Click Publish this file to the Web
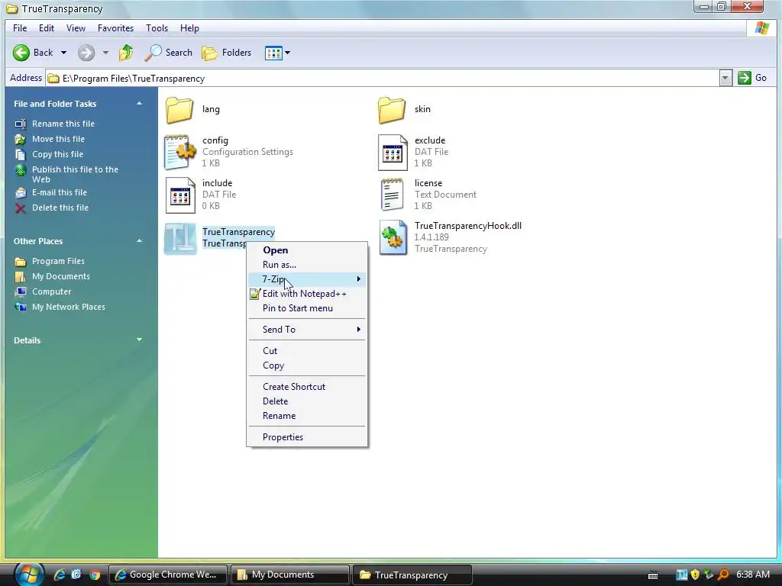Viewport: 782px width, 586px height. 75,174
